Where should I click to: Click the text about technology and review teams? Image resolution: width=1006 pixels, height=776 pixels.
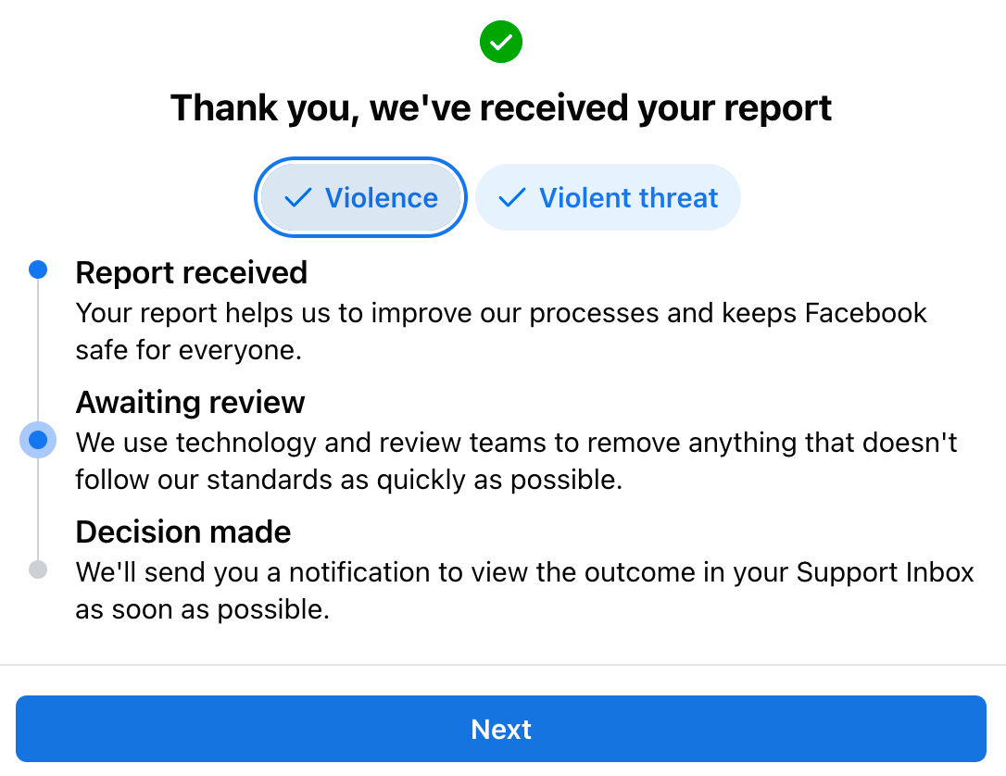(516, 461)
